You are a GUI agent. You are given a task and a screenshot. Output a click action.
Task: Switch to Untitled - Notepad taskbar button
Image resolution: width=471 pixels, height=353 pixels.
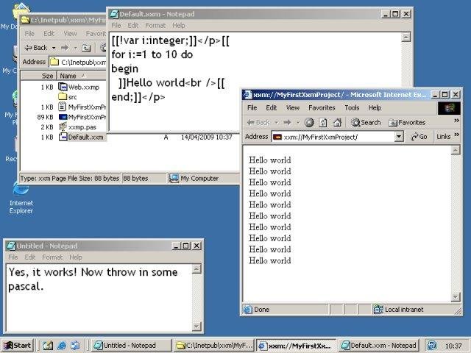pyautogui.click(x=131, y=346)
